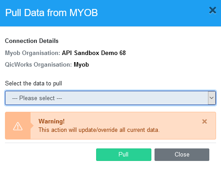
Task: Close the dialog using the header X icon
Action: [212, 10]
